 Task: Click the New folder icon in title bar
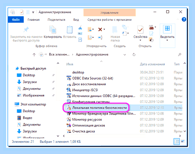coord(28,12)
